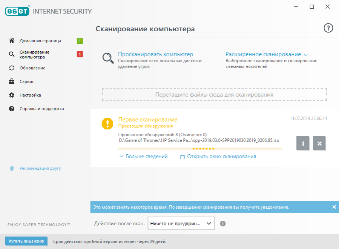339x249 pixels.
Task: Click the ESET logo
Action: [17, 11]
